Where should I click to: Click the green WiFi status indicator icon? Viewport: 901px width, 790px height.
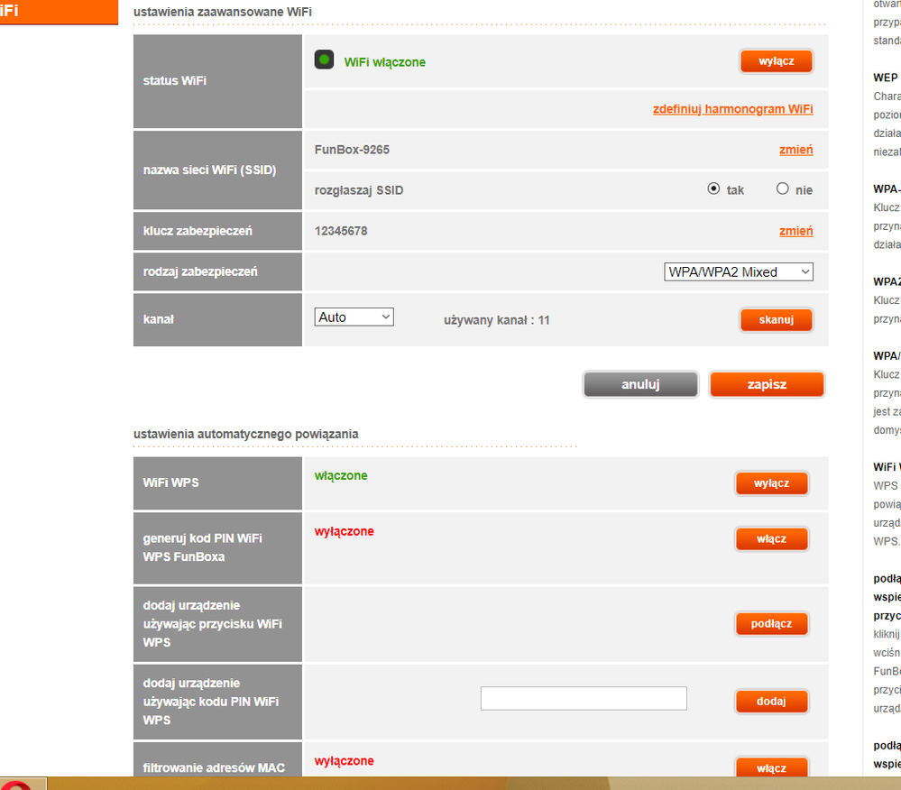pyautogui.click(x=324, y=60)
